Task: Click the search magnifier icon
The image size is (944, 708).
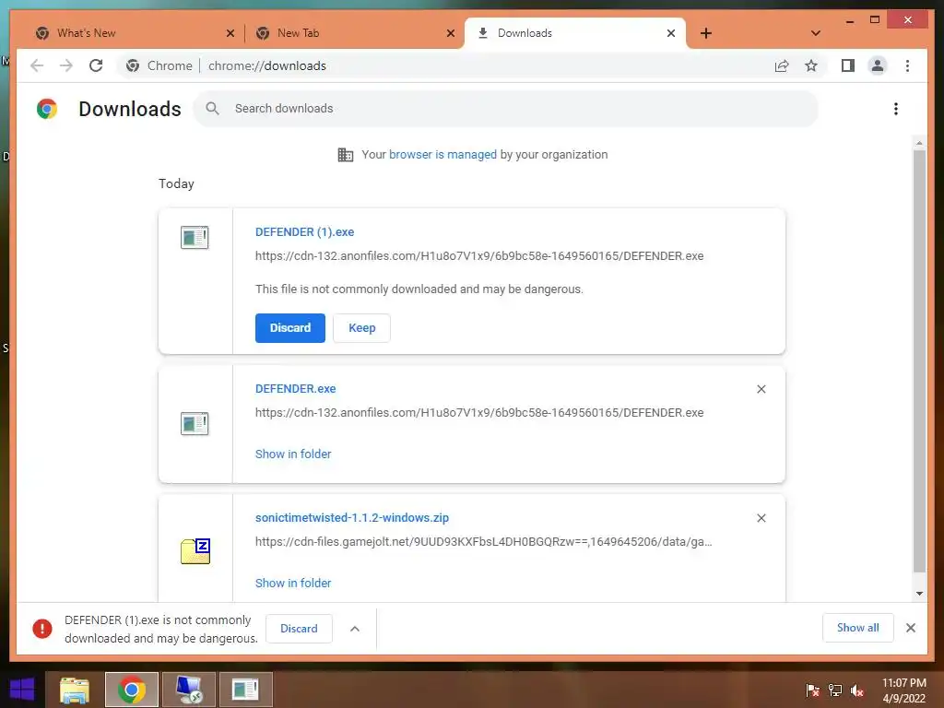Action: 212,109
